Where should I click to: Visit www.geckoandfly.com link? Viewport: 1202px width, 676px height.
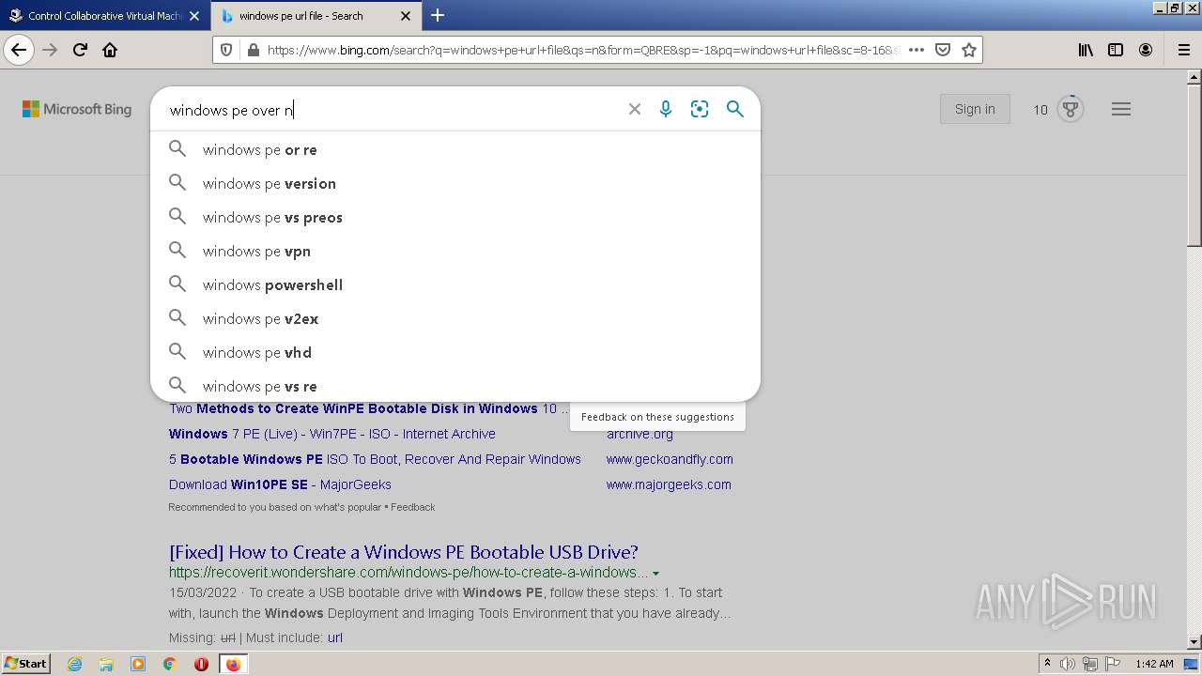tap(670, 459)
